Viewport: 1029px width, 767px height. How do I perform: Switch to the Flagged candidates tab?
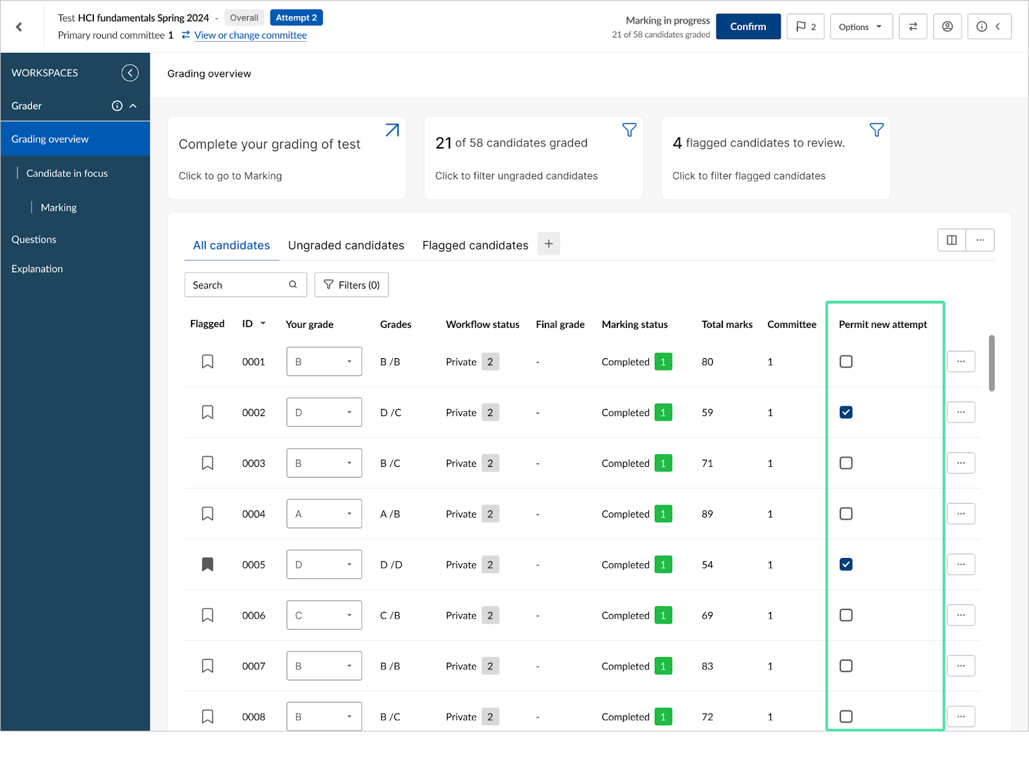[475, 245]
